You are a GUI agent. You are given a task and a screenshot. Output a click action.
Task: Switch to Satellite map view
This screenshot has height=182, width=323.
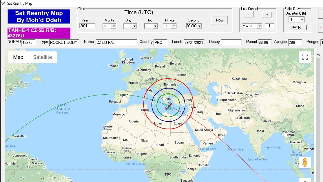[x=42, y=57]
